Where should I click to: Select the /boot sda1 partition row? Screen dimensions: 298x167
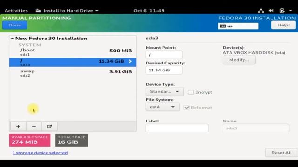73,52
